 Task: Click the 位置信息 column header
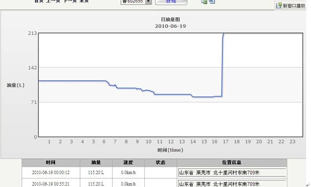tap(232, 163)
